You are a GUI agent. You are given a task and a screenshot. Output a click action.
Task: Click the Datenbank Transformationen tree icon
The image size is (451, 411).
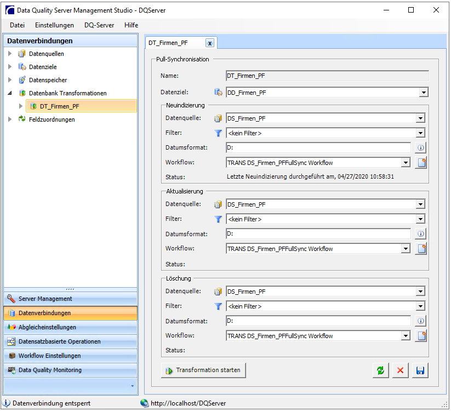tap(22, 93)
